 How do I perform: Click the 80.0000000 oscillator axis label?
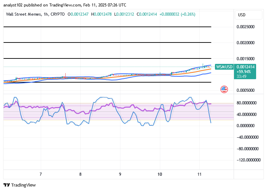pos(247,103)
